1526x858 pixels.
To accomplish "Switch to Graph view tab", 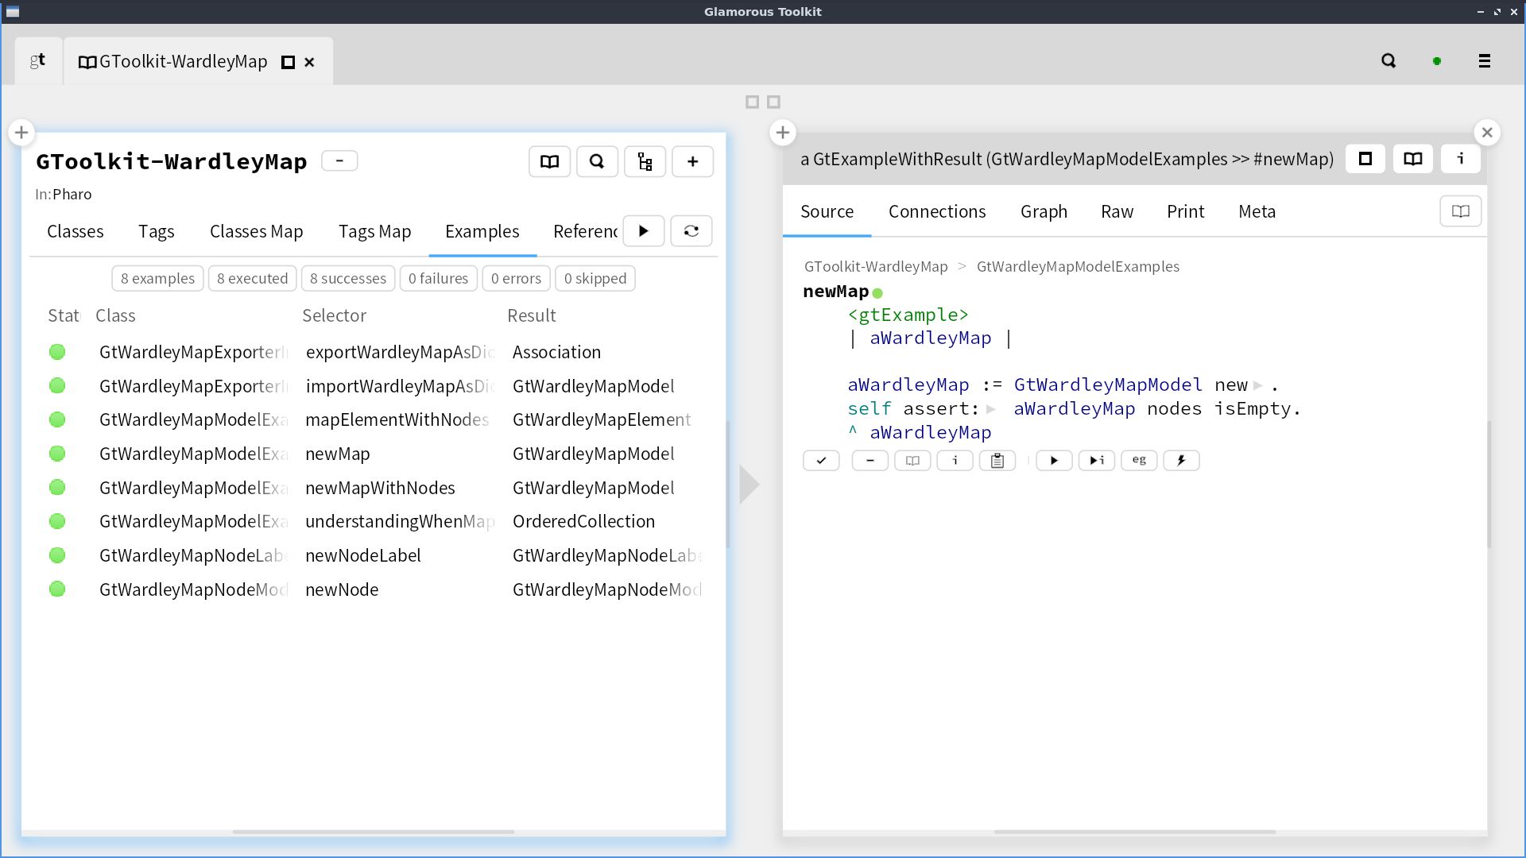I will 1044,211.
